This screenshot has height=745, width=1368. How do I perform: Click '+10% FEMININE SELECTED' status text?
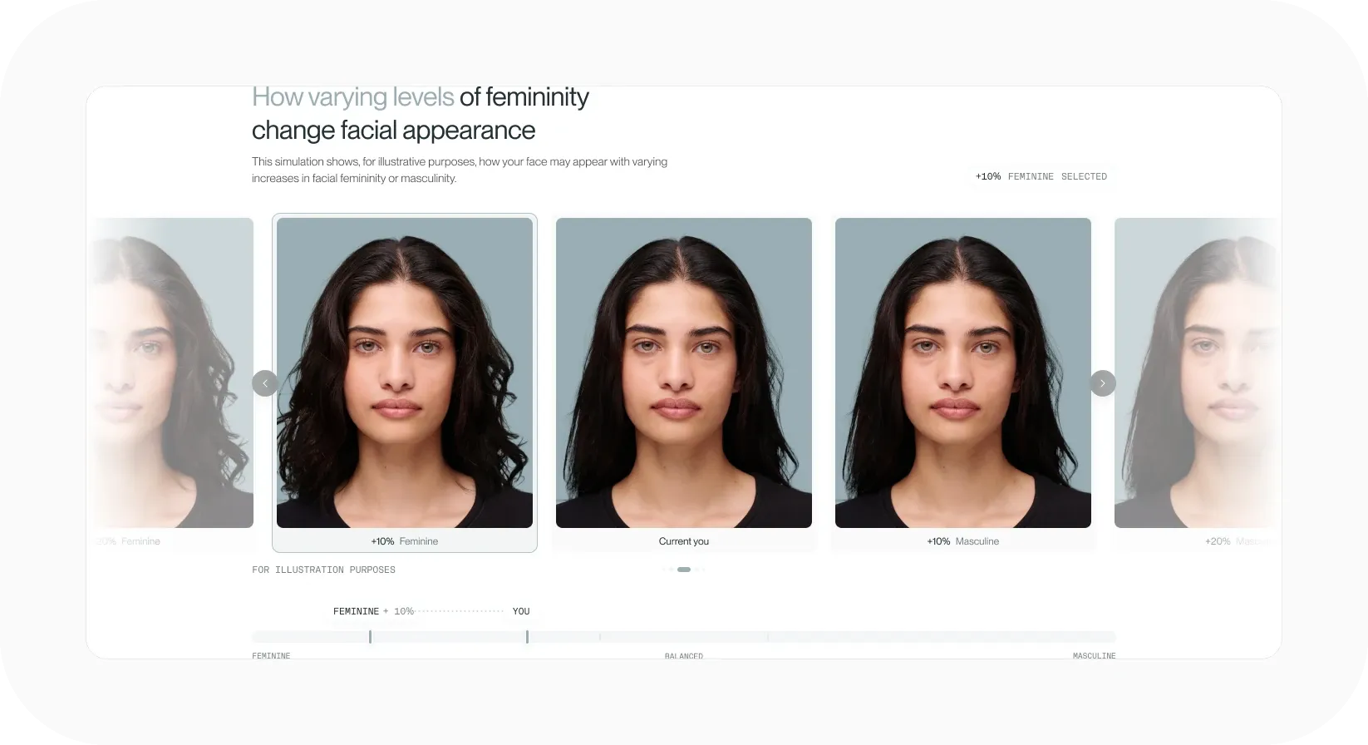click(1041, 176)
